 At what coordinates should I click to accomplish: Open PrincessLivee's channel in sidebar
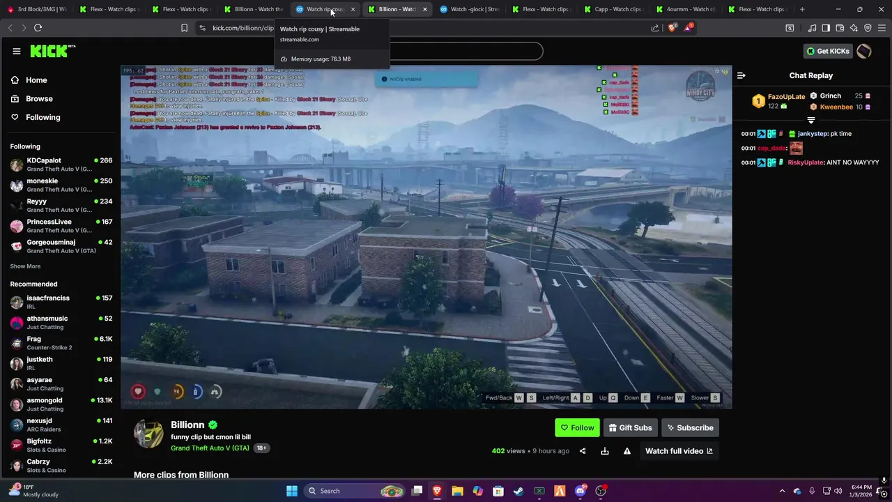tap(61, 225)
